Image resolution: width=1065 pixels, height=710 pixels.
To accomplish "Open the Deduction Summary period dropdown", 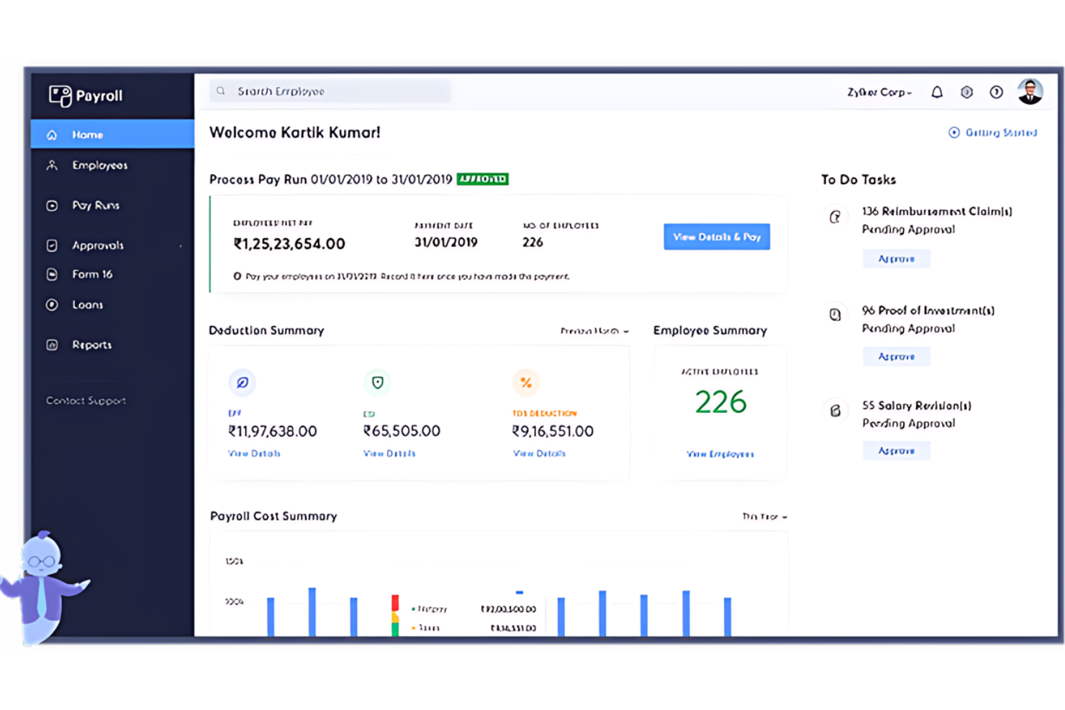I will [x=594, y=331].
